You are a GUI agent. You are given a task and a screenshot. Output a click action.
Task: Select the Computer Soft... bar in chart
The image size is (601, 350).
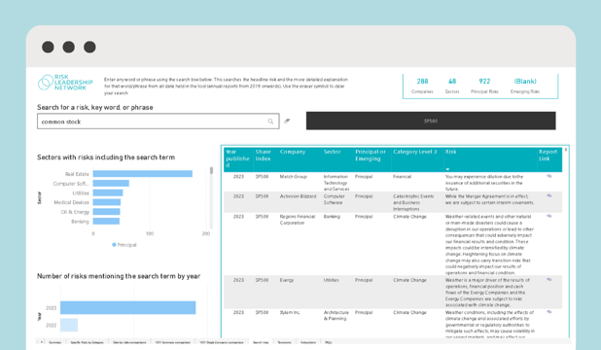111,183
